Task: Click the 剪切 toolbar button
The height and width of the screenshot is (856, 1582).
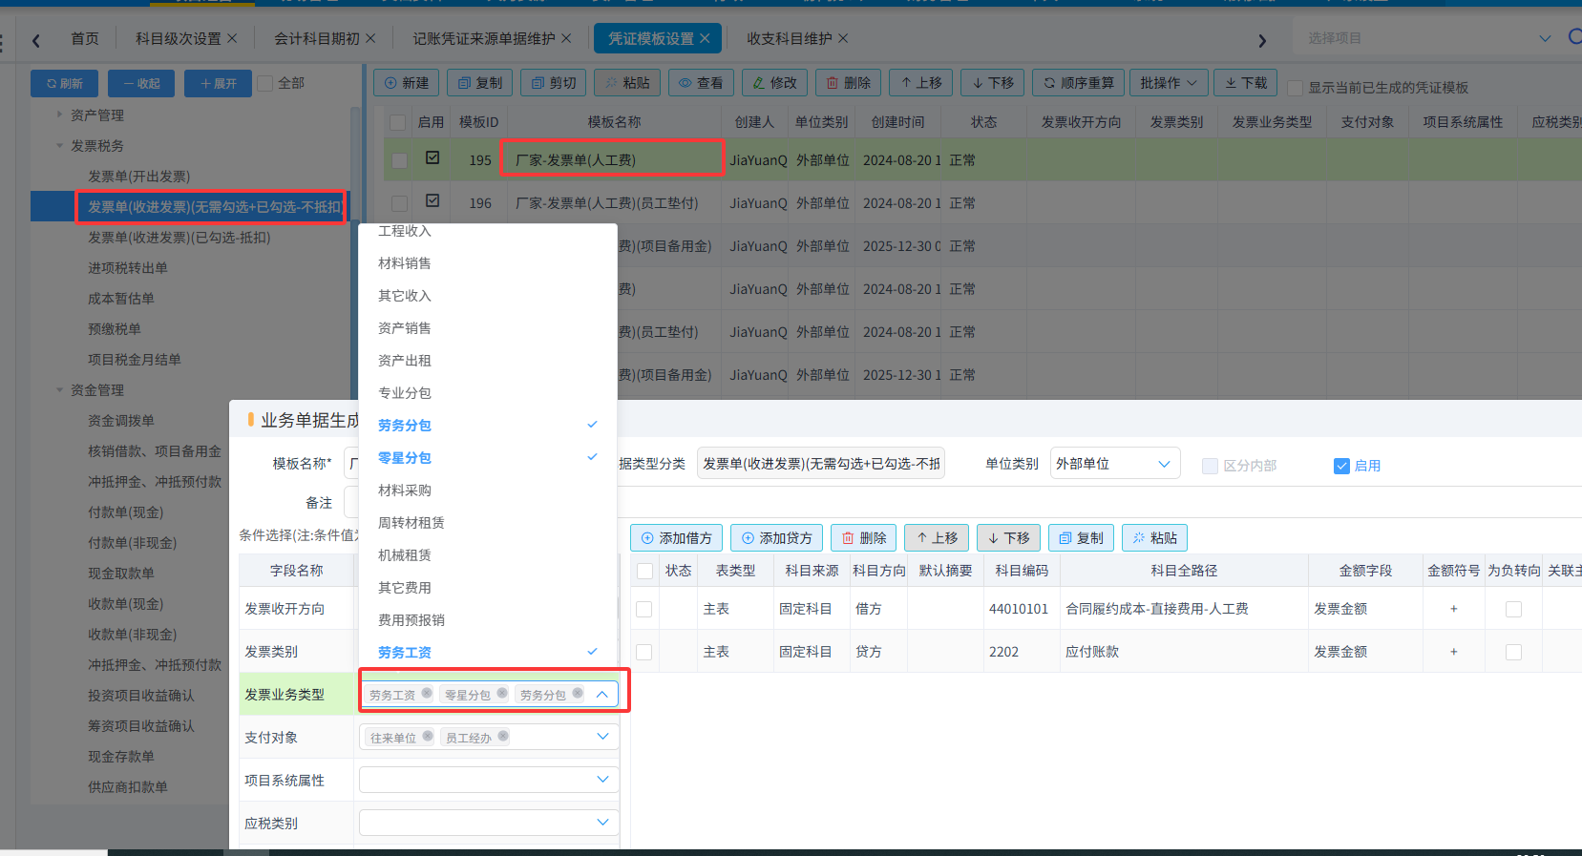Action: [x=554, y=83]
